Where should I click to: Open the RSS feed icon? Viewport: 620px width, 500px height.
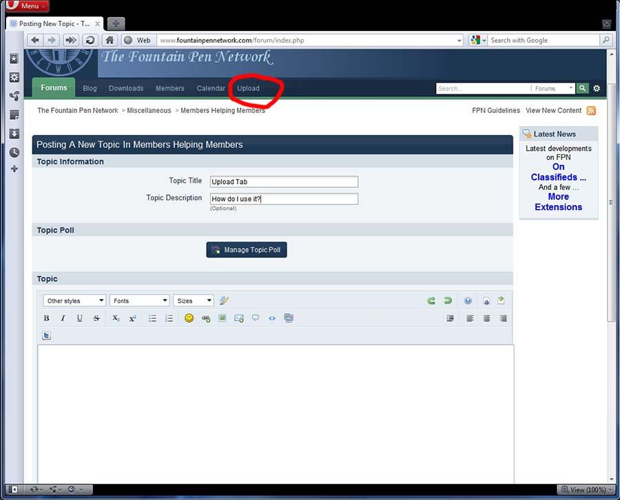(x=591, y=110)
